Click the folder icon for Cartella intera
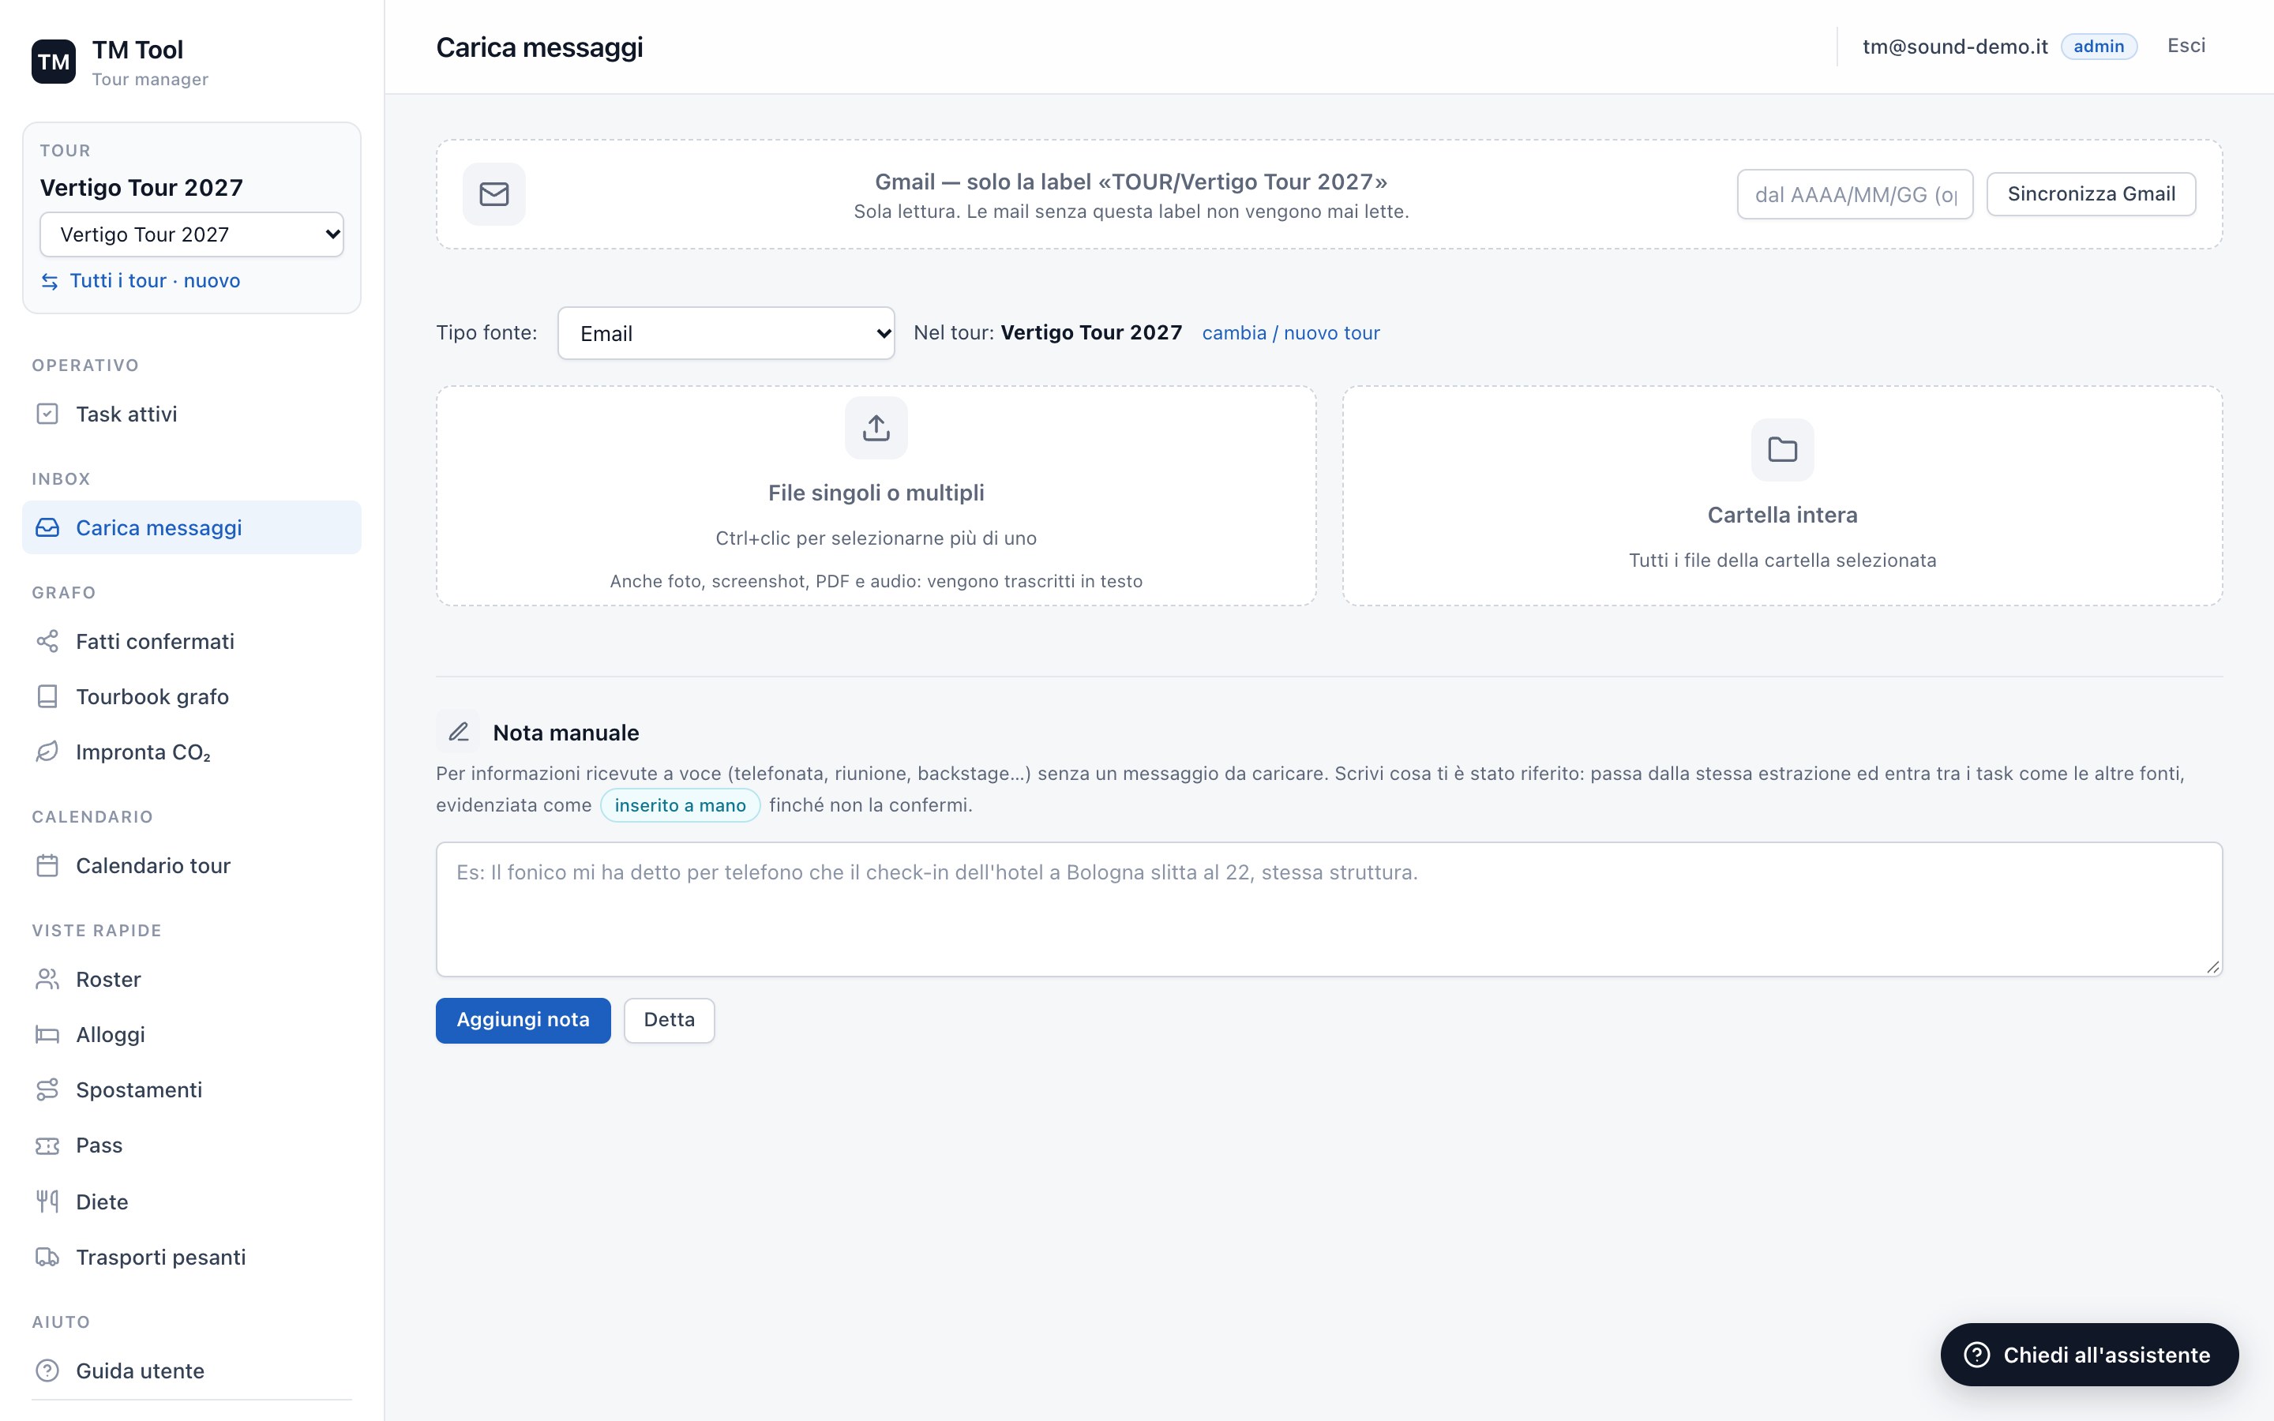The height and width of the screenshot is (1421, 2274). 1781,449
